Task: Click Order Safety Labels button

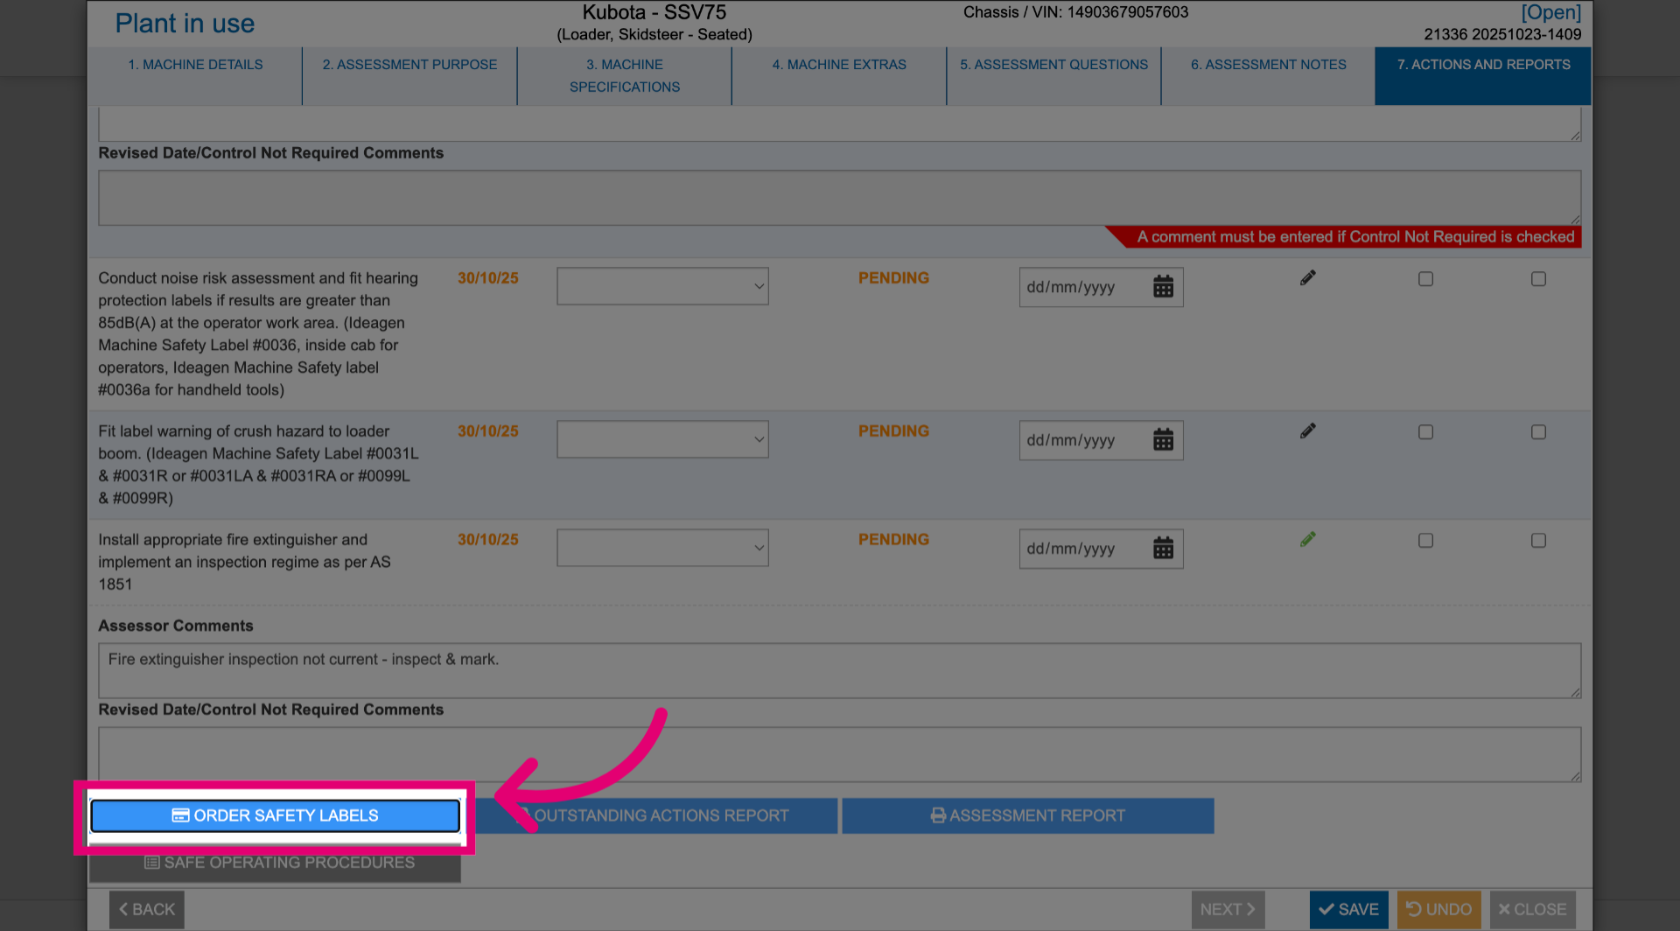Action: tap(275, 815)
